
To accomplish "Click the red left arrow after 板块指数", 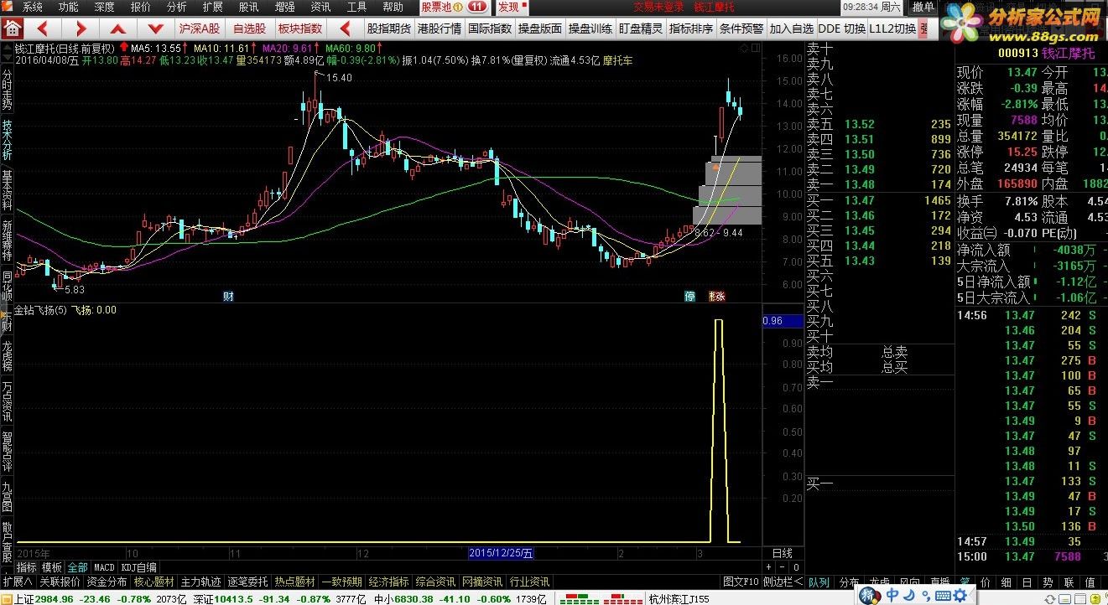I will coord(345,28).
